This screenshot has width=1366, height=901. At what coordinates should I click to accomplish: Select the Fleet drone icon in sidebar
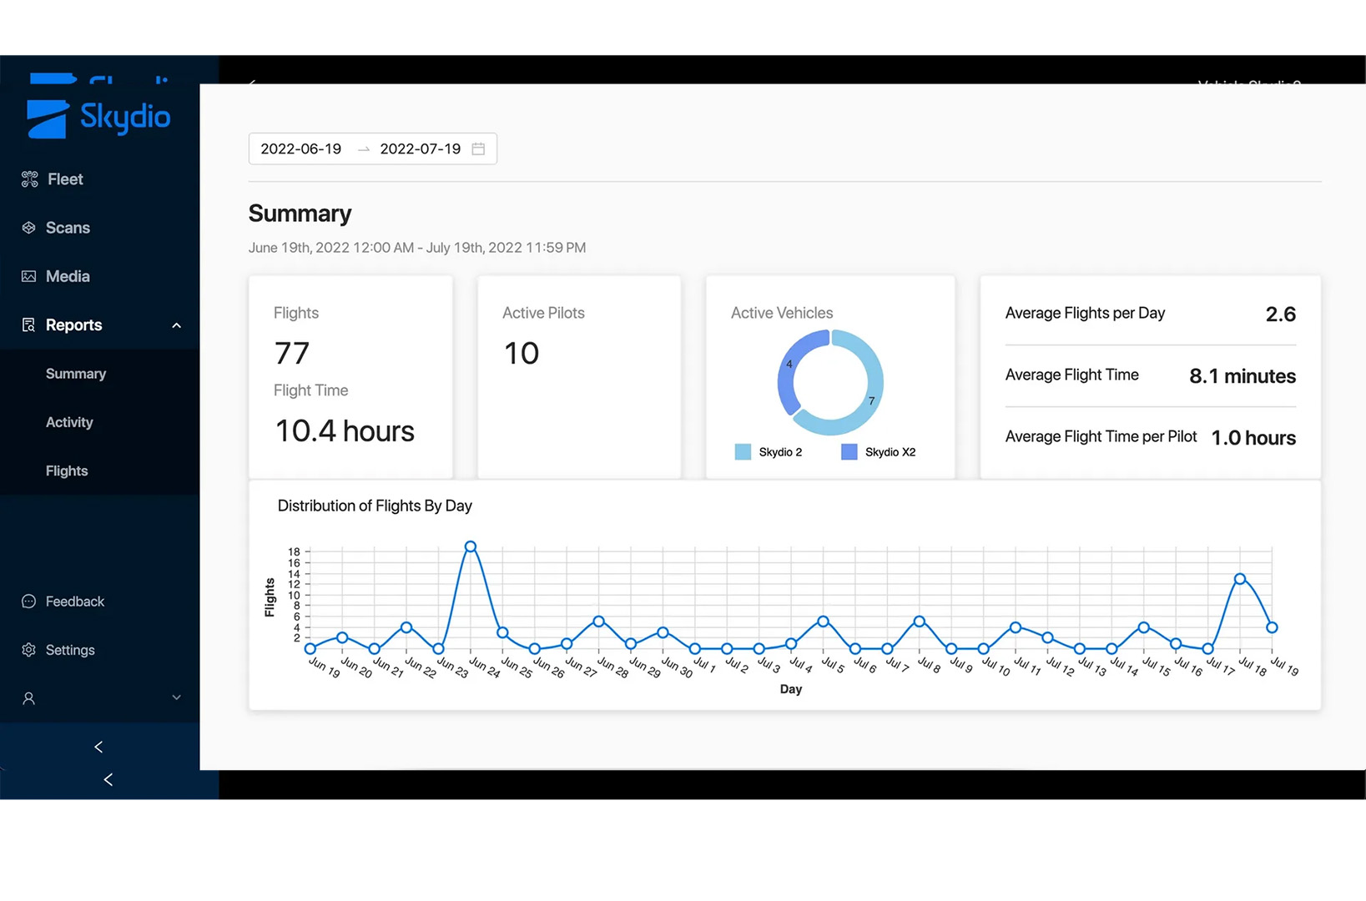tap(29, 179)
